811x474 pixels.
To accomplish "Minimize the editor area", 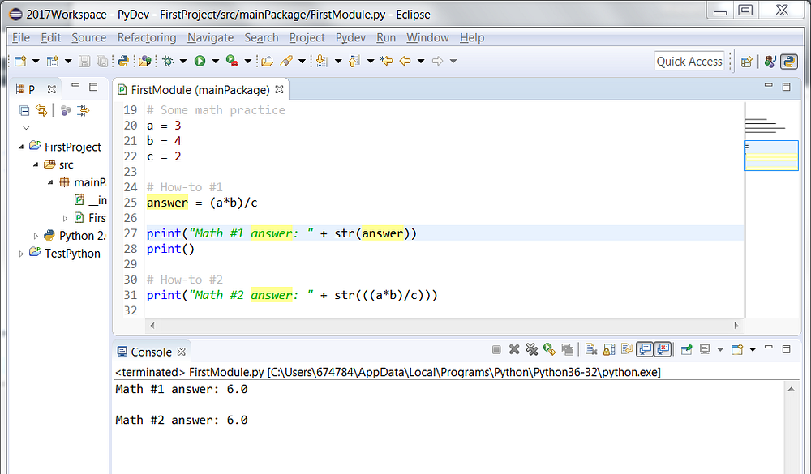I will tap(769, 86).
